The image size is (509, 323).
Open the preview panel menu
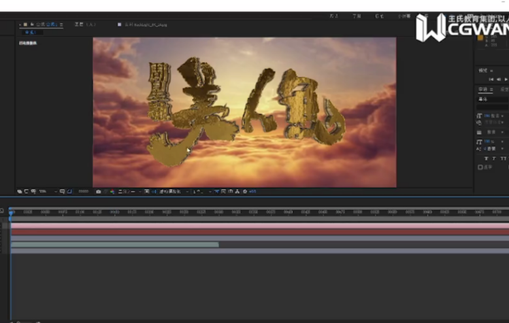[491, 71]
